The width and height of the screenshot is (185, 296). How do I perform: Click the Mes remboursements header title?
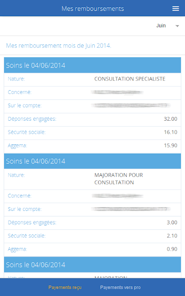coord(92,8)
